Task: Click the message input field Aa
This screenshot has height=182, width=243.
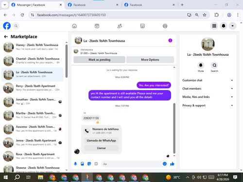Action: click(132, 164)
